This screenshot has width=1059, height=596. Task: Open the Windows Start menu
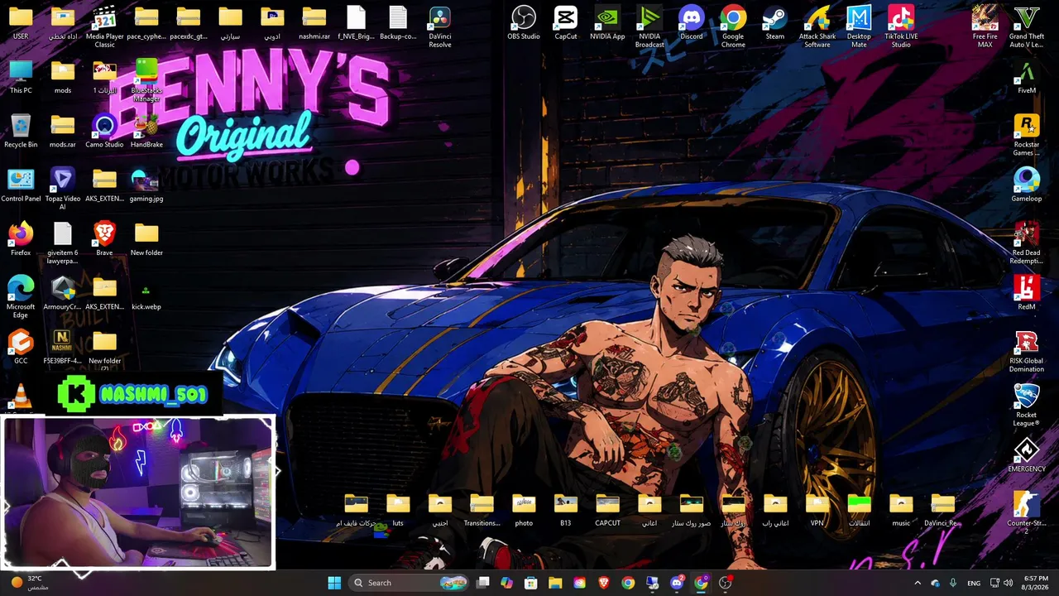click(334, 583)
